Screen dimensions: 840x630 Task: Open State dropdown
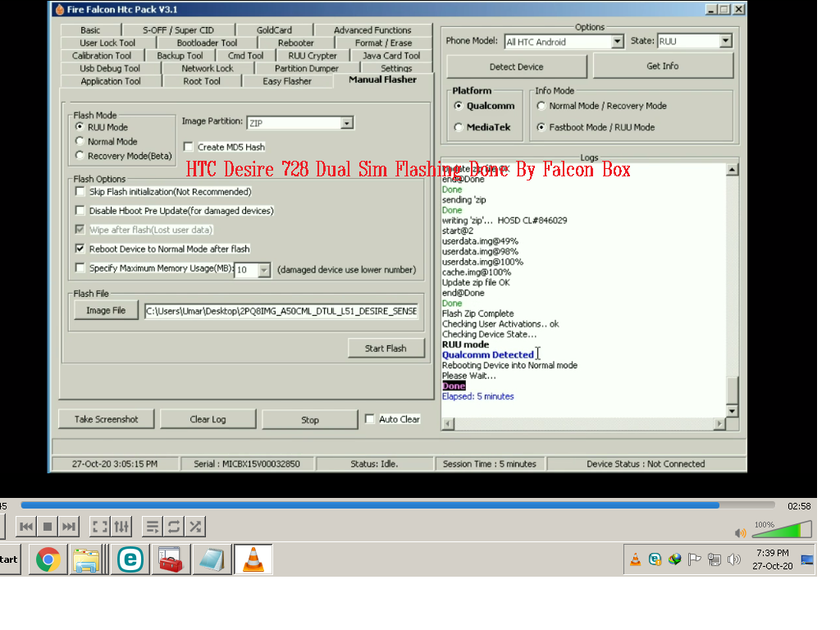click(725, 41)
